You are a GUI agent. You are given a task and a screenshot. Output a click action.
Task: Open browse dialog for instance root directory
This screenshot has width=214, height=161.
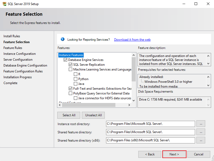201,123
